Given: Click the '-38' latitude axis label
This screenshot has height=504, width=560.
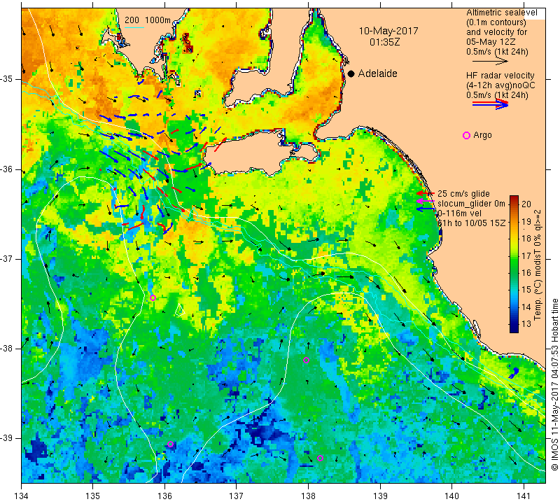Looking at the screenshot, I should click(x=6, y=349).
